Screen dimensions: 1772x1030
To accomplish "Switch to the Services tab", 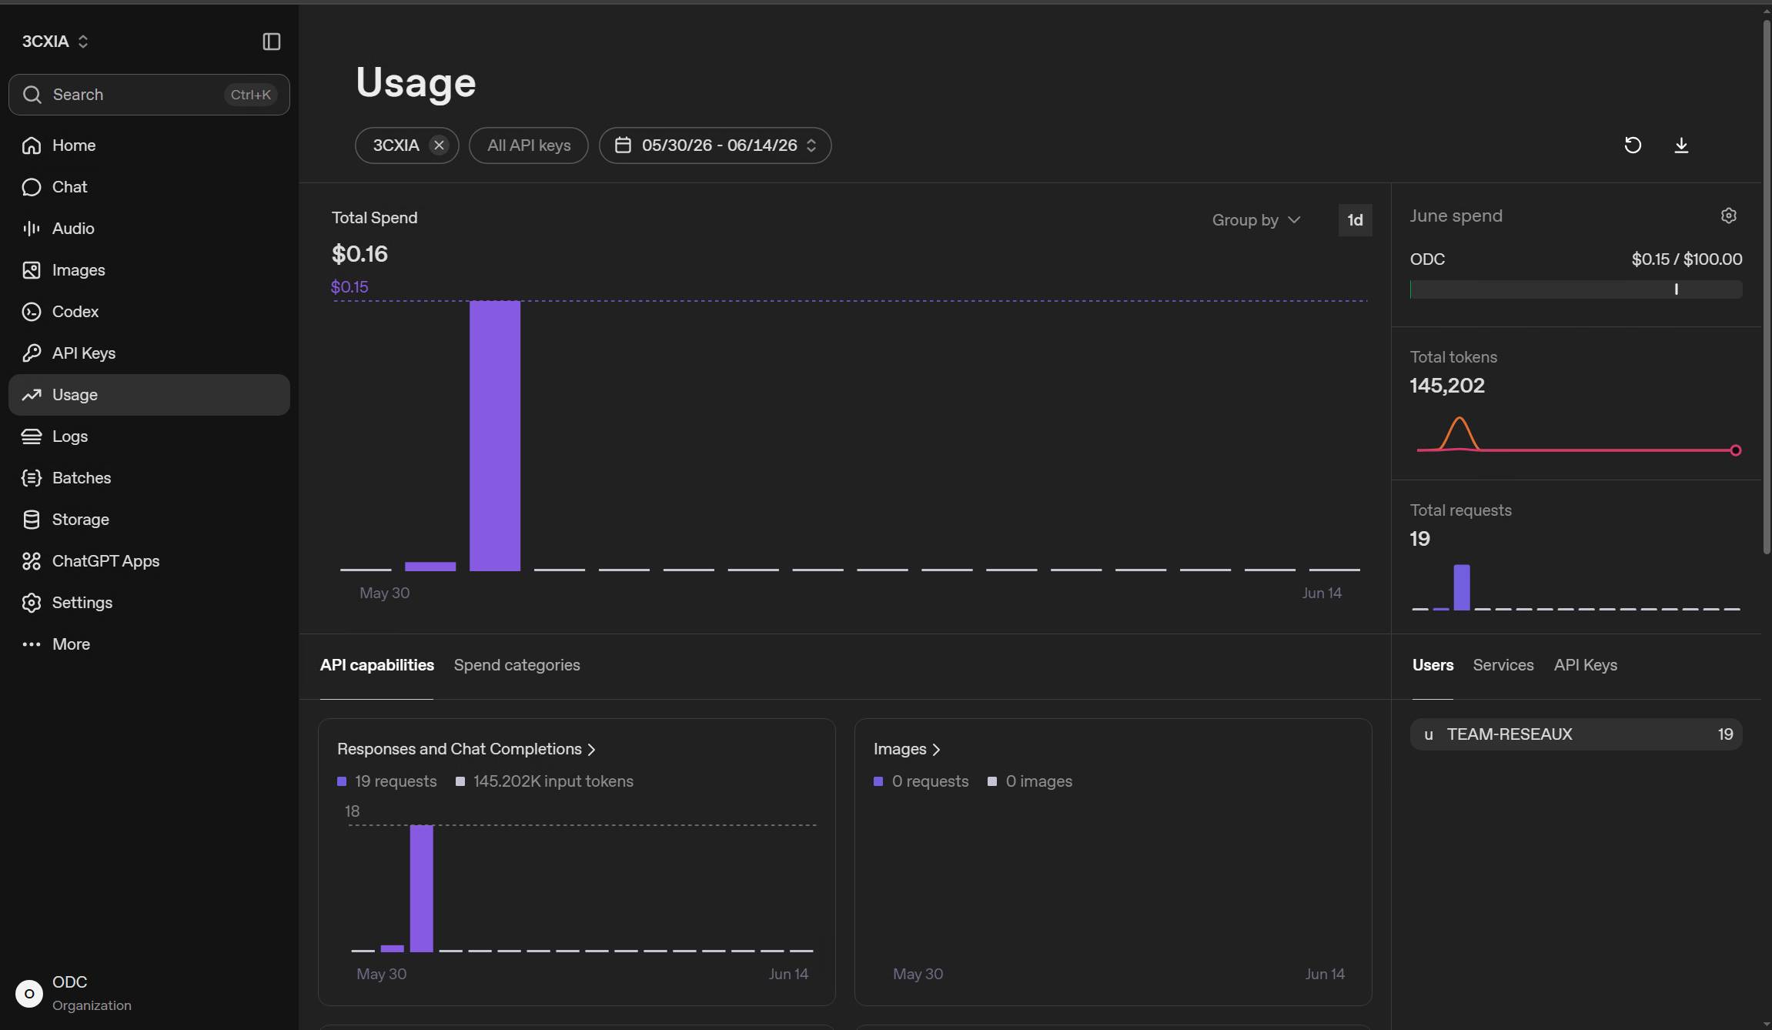I will (x=1503, y=665).
